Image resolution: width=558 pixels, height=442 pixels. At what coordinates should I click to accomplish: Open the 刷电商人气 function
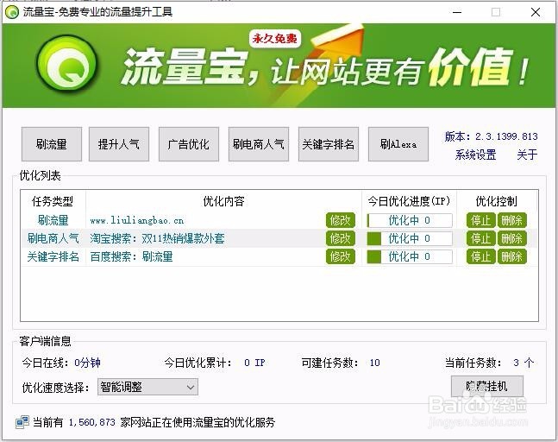[259, 144]
